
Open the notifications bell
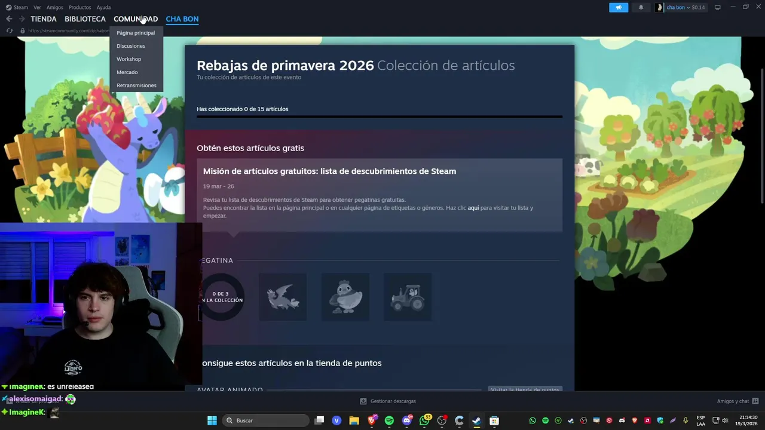pyautogui.click(x=641, y=7)
